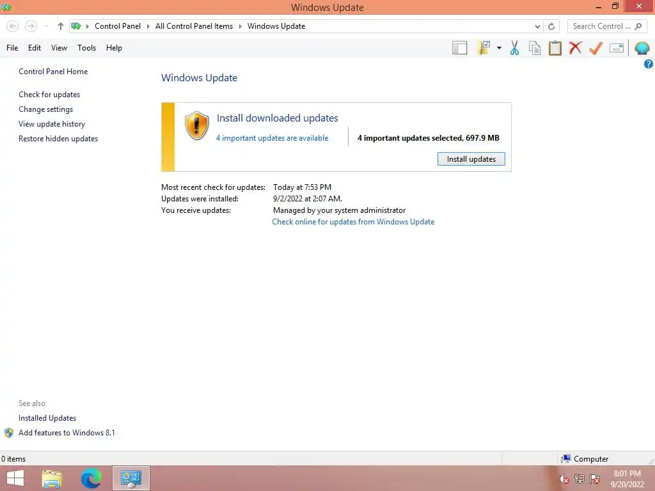655x491 pixels.
Task: Click the Search Control Panel field
Action: [x=607, y=26]
